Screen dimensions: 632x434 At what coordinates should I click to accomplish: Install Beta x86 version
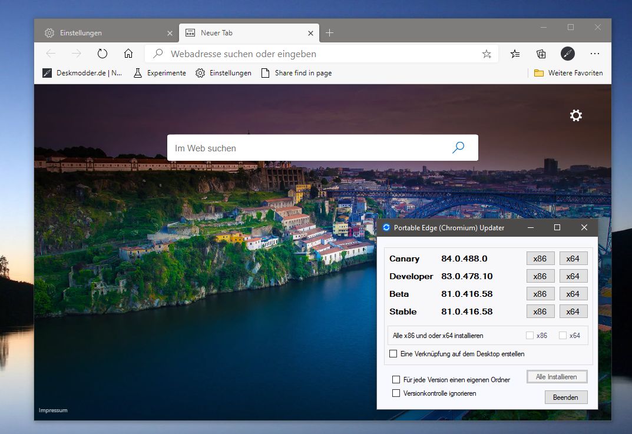tap(540, 294)
